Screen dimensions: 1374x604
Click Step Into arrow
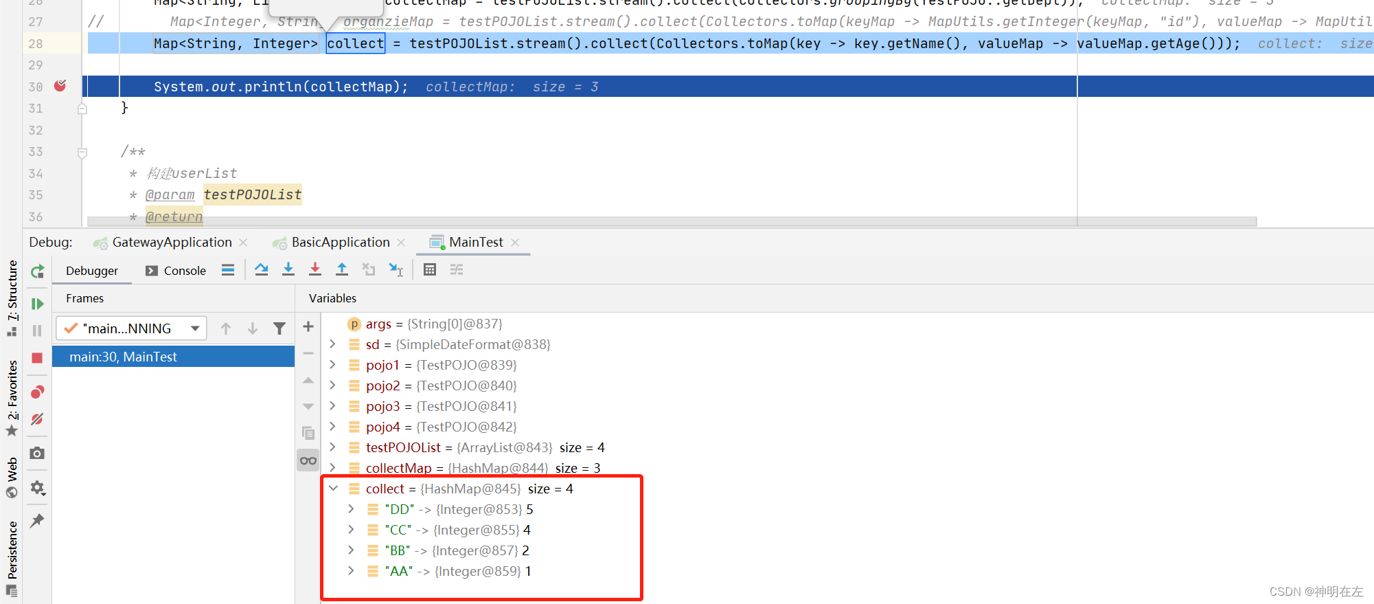[x=288, y=269]
